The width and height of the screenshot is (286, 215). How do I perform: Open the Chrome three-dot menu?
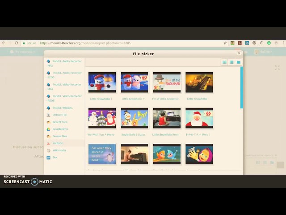click(283, 43)
